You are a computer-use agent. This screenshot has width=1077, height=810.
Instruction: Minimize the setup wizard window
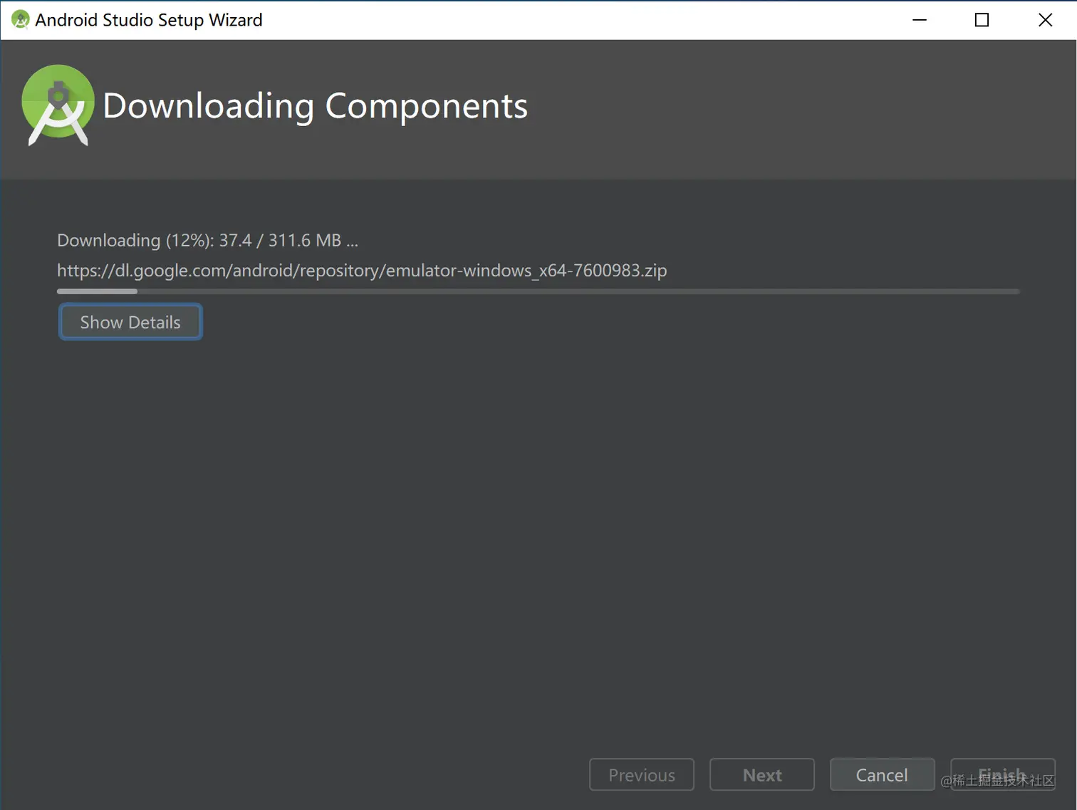(x=919, y=19)
